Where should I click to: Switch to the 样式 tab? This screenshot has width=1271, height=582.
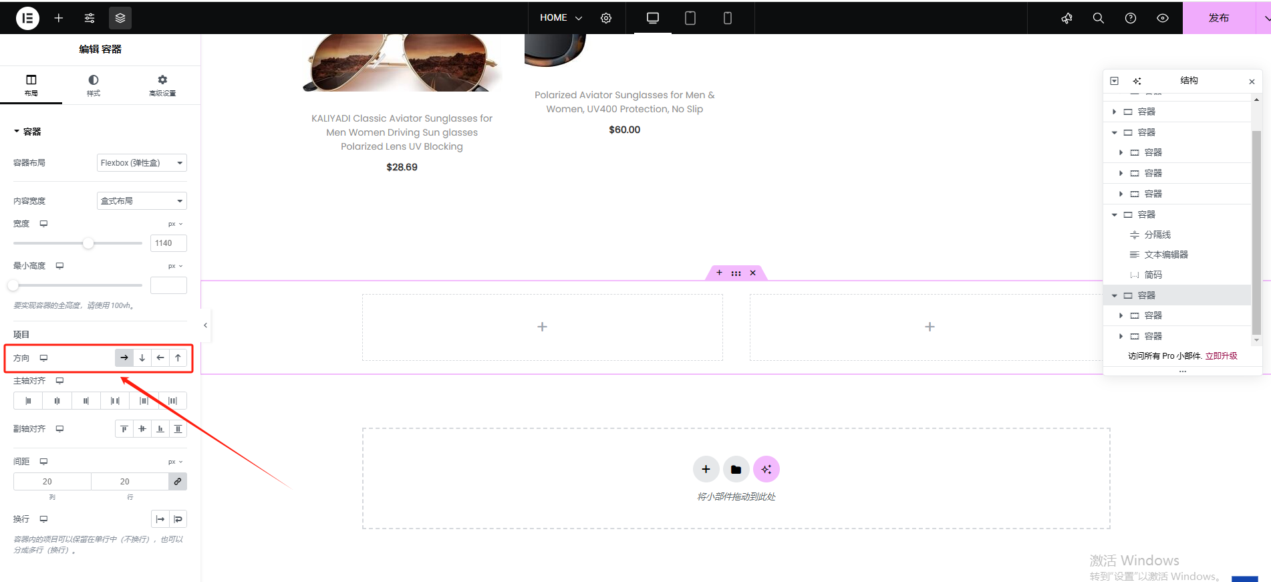coord(94,85)
